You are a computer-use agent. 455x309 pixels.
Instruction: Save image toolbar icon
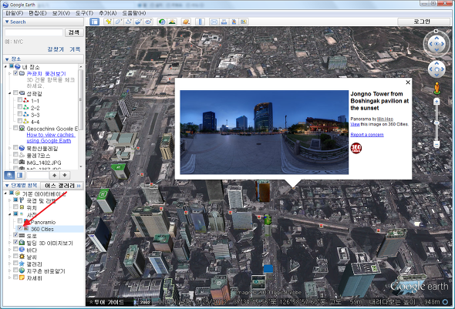coord(234,22)
